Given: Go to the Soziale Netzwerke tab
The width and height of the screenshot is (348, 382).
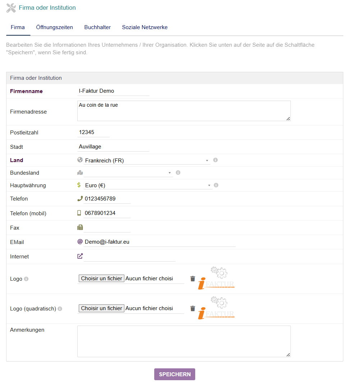Looking at the screenshot, I should click(x=145, y=27).
